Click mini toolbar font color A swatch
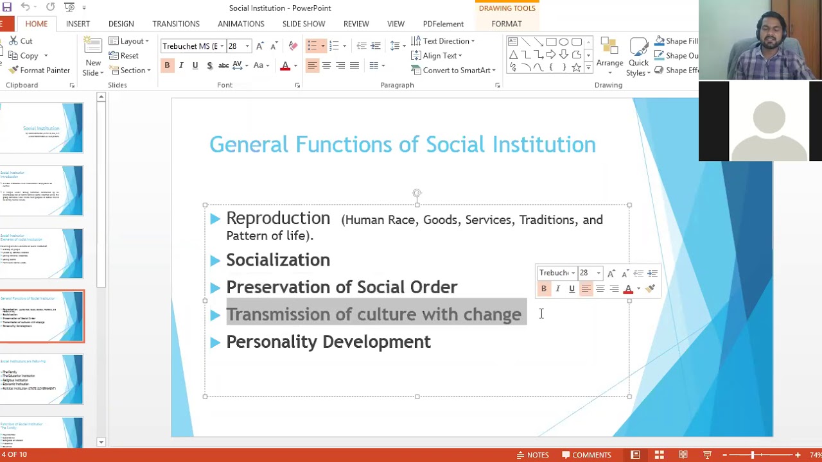Image resolution: width=822 pixels, height=462 pixels. tap(628, 289)
